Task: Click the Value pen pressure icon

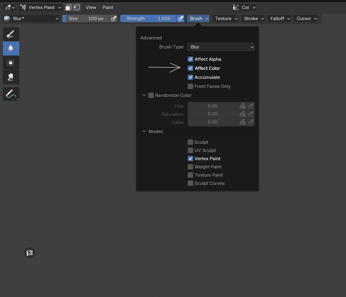Action: click(250, 122)
